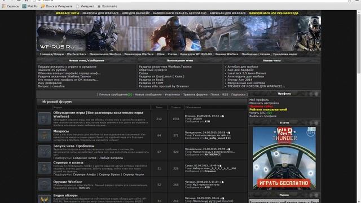Open Проблемы с читами menu item

[256, 54]
